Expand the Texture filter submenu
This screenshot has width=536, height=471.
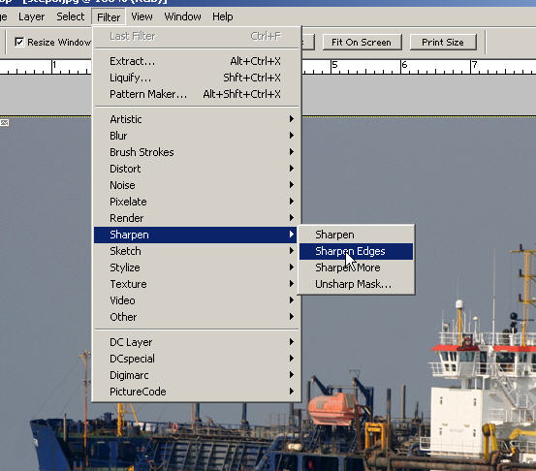(x=195, y=284)
